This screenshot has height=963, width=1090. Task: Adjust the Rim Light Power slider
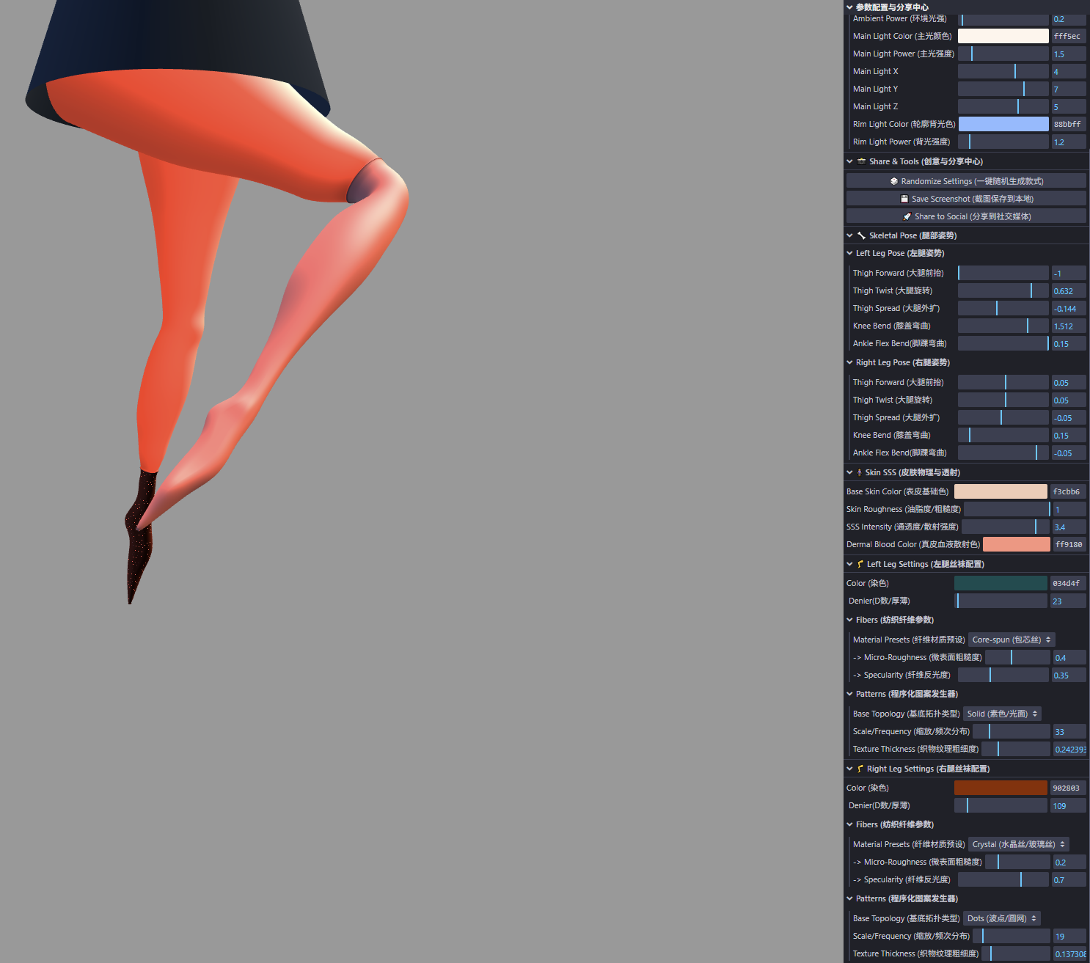(x=1003, y=142)
